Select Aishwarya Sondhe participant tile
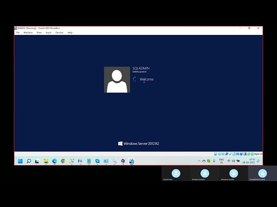Viewport: 277px width, 207px height. pyautogui.click(x=234, y=173)
